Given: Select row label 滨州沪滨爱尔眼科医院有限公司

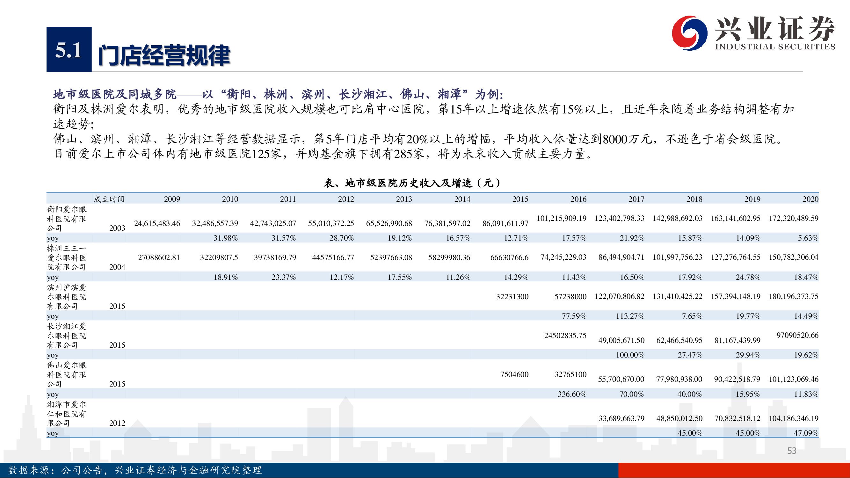Looking at the screenshot, I should tap(67, 297).
